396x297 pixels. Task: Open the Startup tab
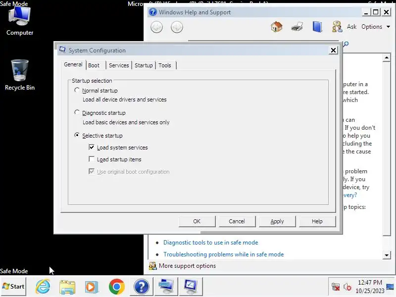pos(144,65)
